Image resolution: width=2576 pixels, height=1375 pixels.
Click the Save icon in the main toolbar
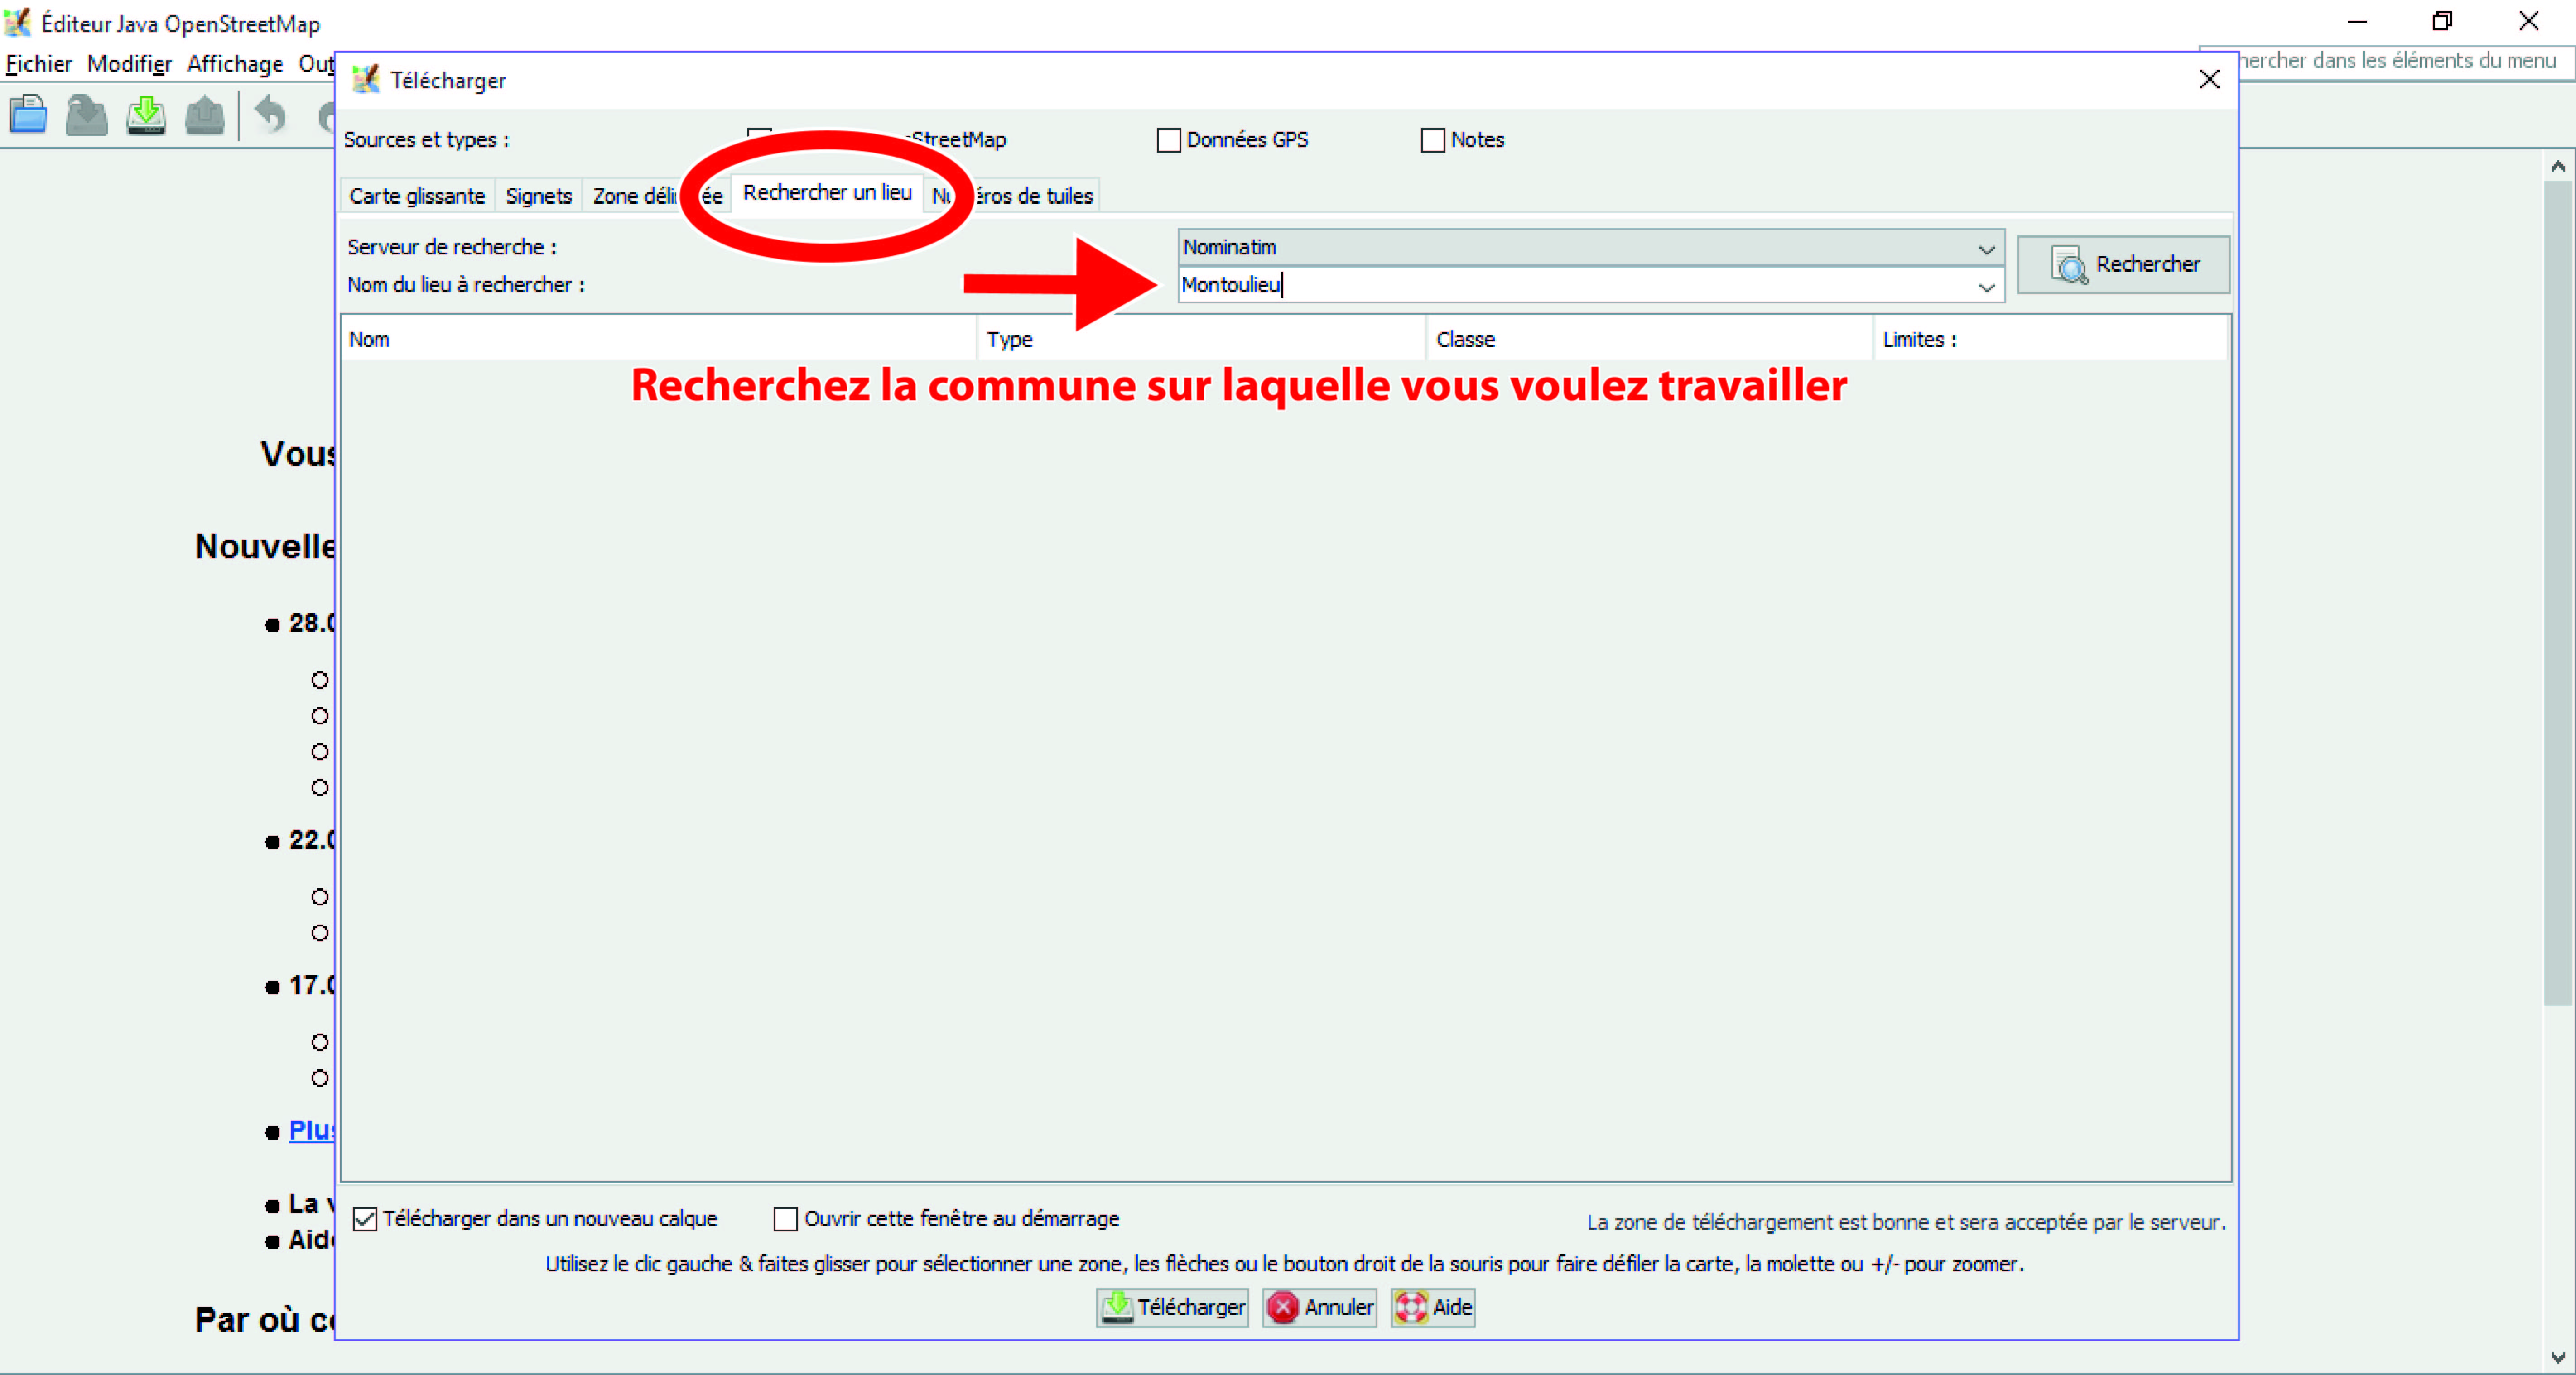point(87,115)
